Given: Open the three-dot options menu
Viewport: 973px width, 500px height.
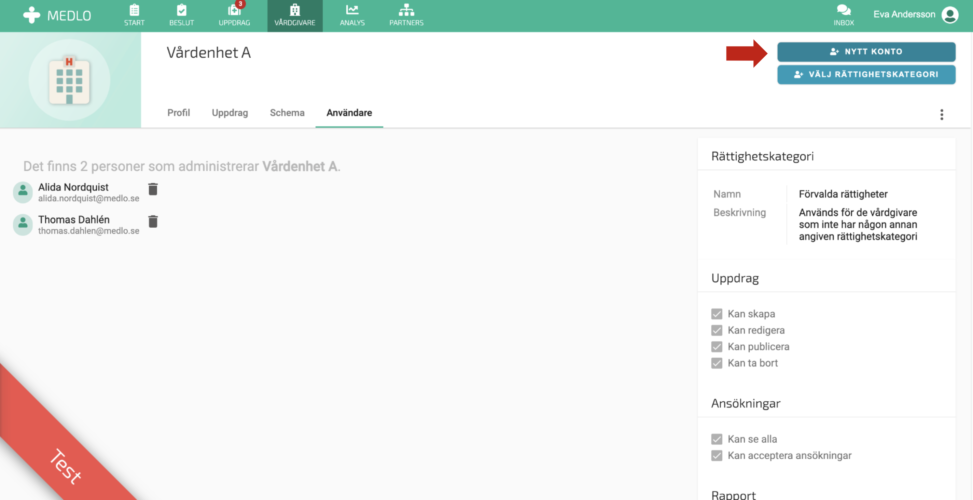Looking at the screenshot, I should [x=941, y=114].
